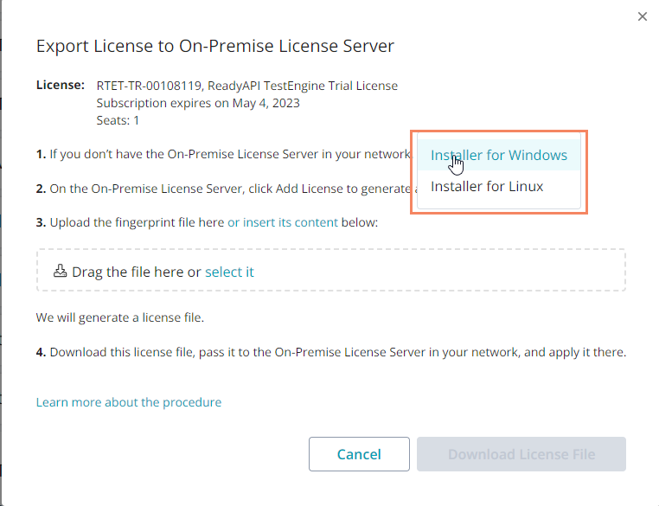Choose Installer for Linux option
659x506 pixels.
coord(487,186)
